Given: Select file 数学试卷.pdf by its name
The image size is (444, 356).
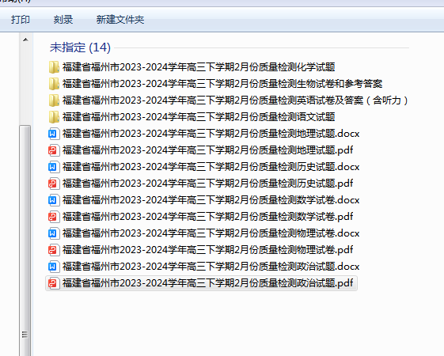Looking at the screenshot, I should click(207, 217).
